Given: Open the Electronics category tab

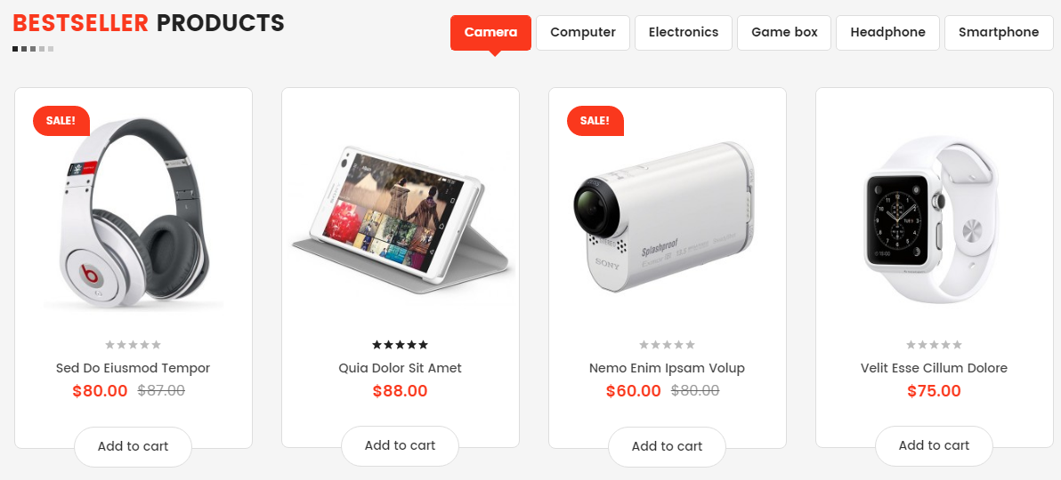Looking at the screenshot, I should [x=684, y=33].
